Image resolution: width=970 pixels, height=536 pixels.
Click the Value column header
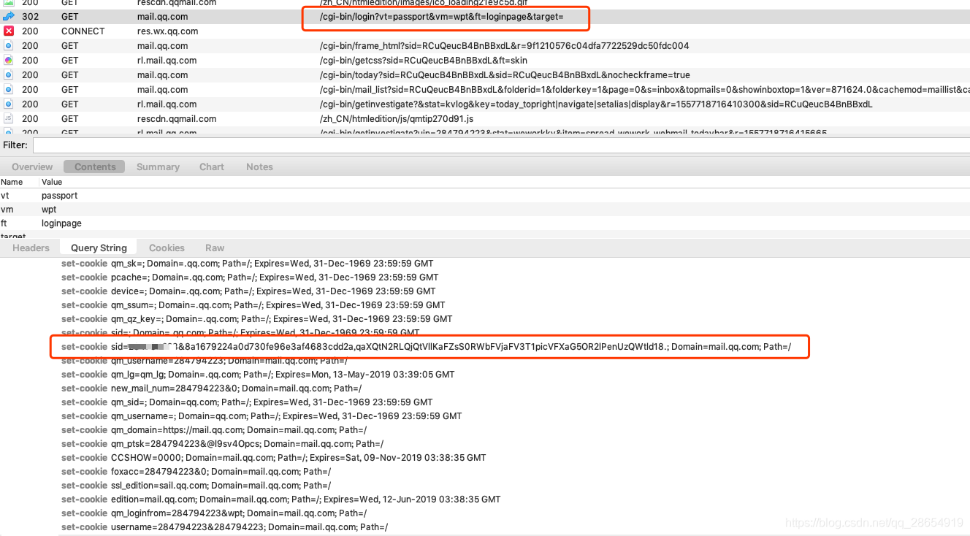click(52, 182)
